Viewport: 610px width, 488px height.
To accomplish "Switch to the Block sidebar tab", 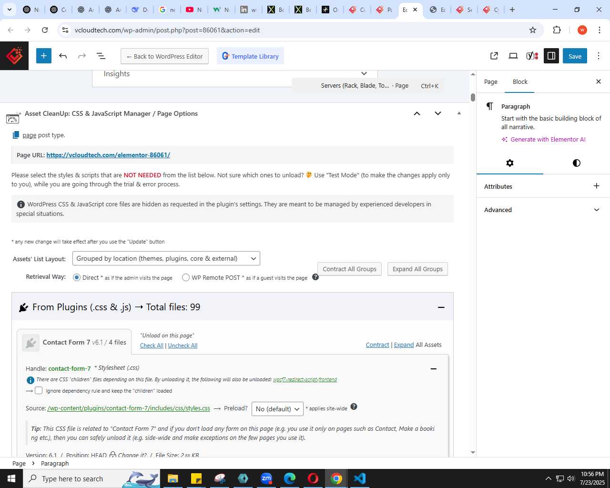I will tap(520, 81).
